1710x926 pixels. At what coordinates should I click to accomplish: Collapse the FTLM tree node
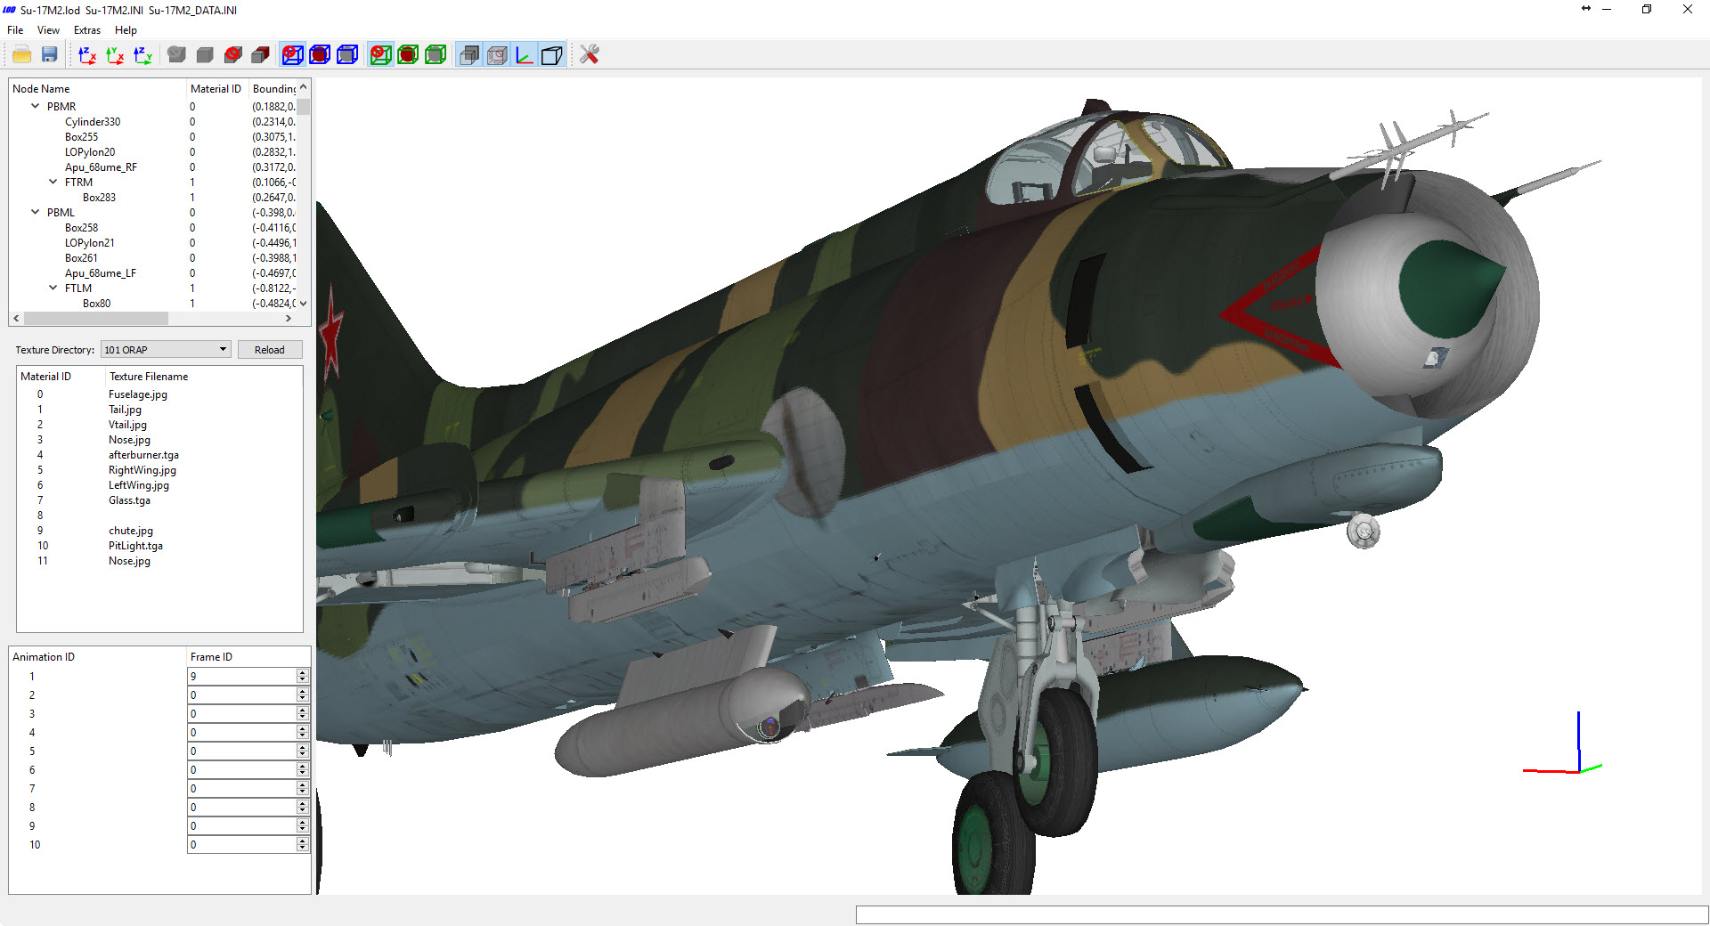(53, 288)
